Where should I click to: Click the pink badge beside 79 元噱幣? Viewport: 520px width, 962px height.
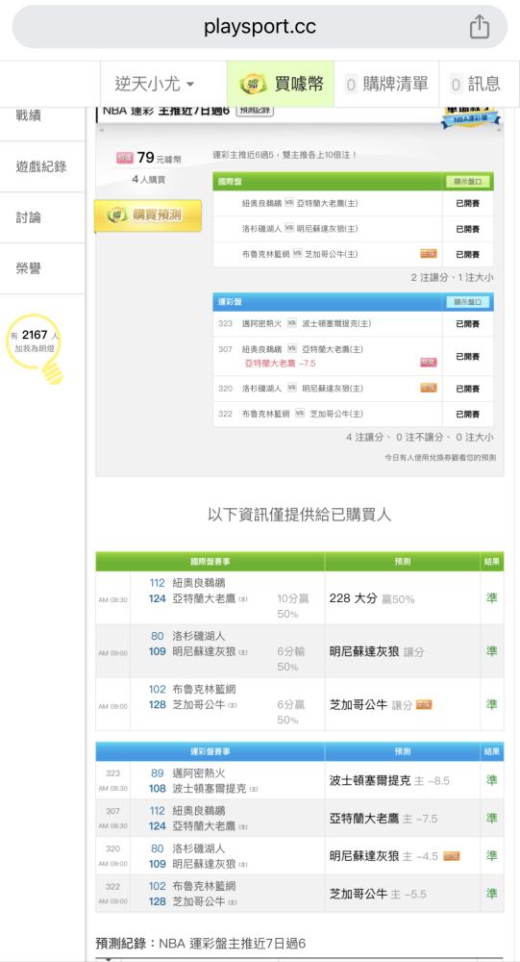124,159
